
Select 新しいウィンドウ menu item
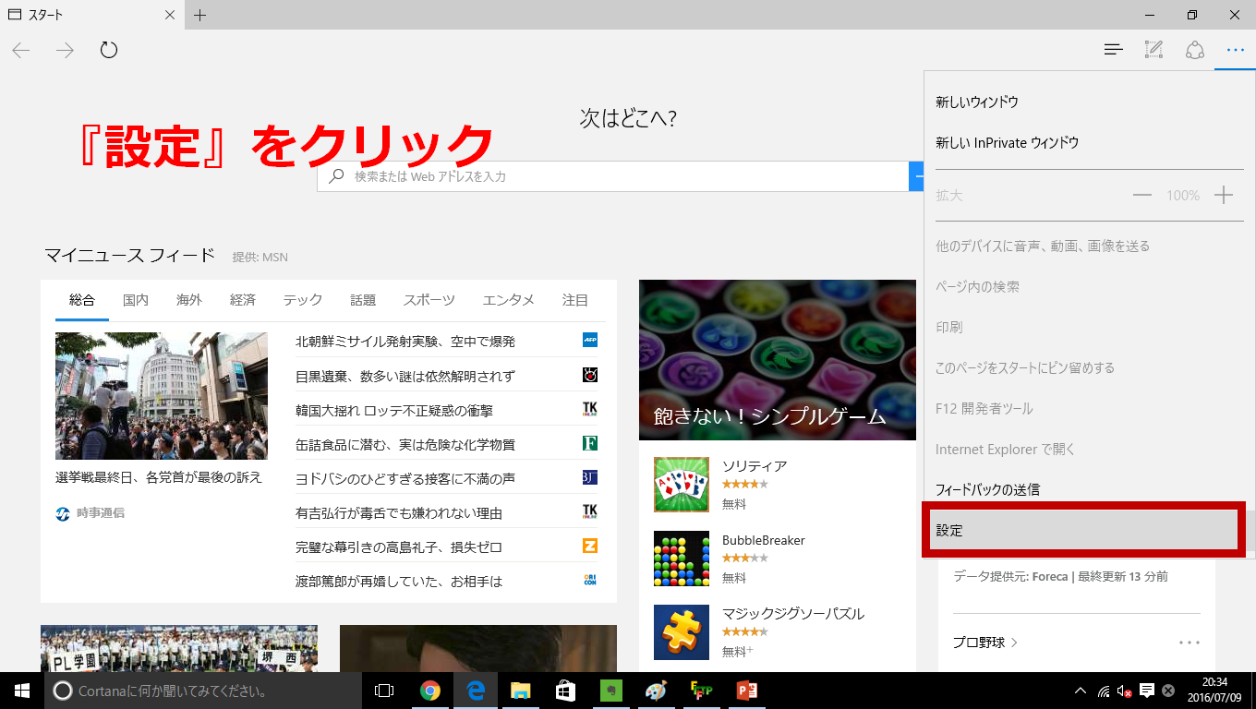point(1090,102)
